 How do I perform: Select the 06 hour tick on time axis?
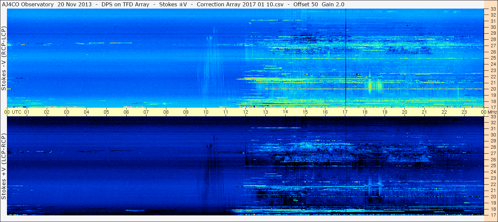click(x=126, y=112)
